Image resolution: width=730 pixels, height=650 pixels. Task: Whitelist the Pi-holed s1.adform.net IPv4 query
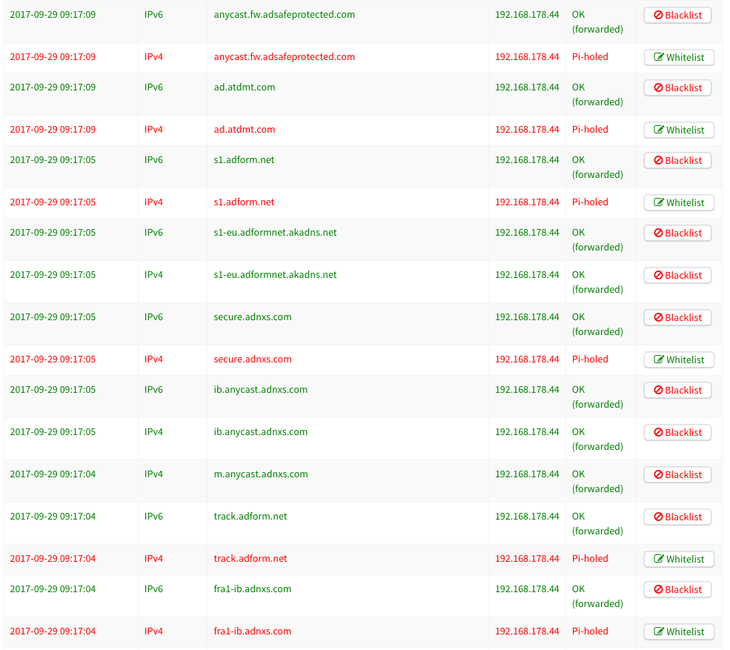click(x=678, y=203)
